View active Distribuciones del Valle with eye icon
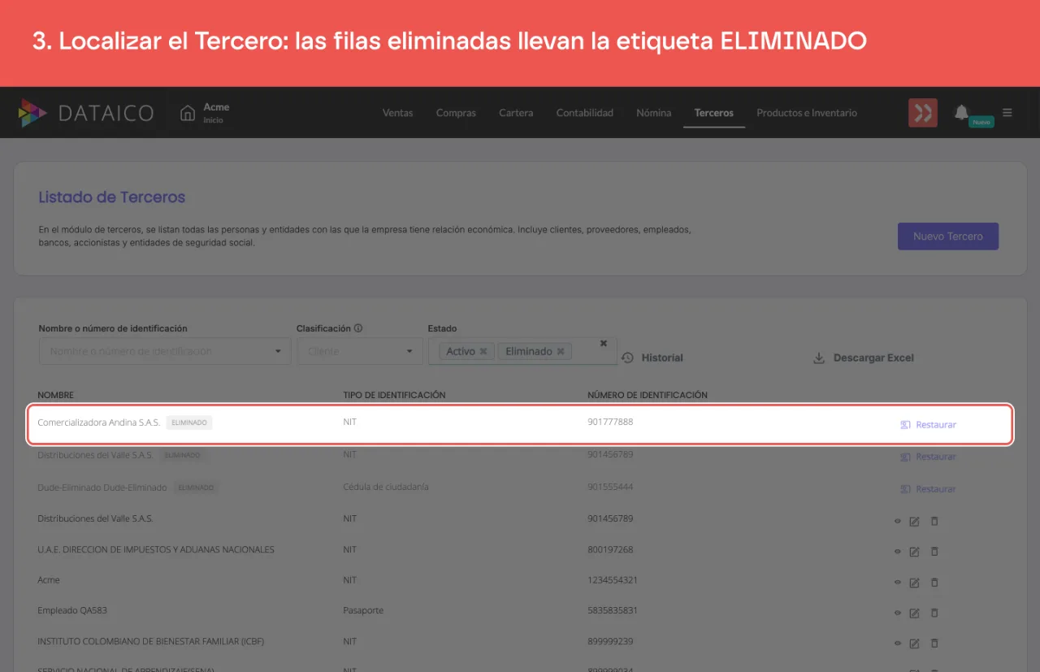Screen dimensions: 1040x672 (x=898, y=521)
